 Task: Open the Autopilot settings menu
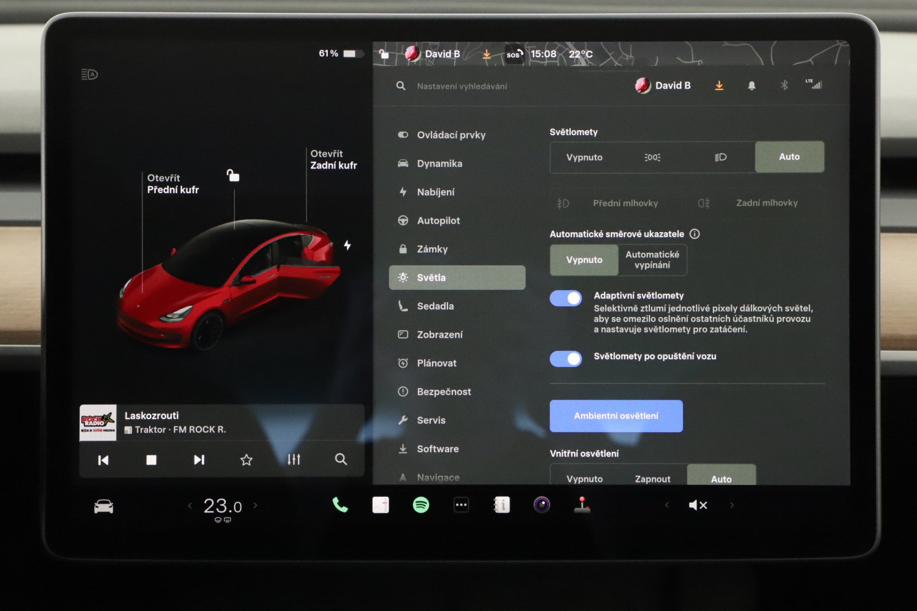click(438, 221)
